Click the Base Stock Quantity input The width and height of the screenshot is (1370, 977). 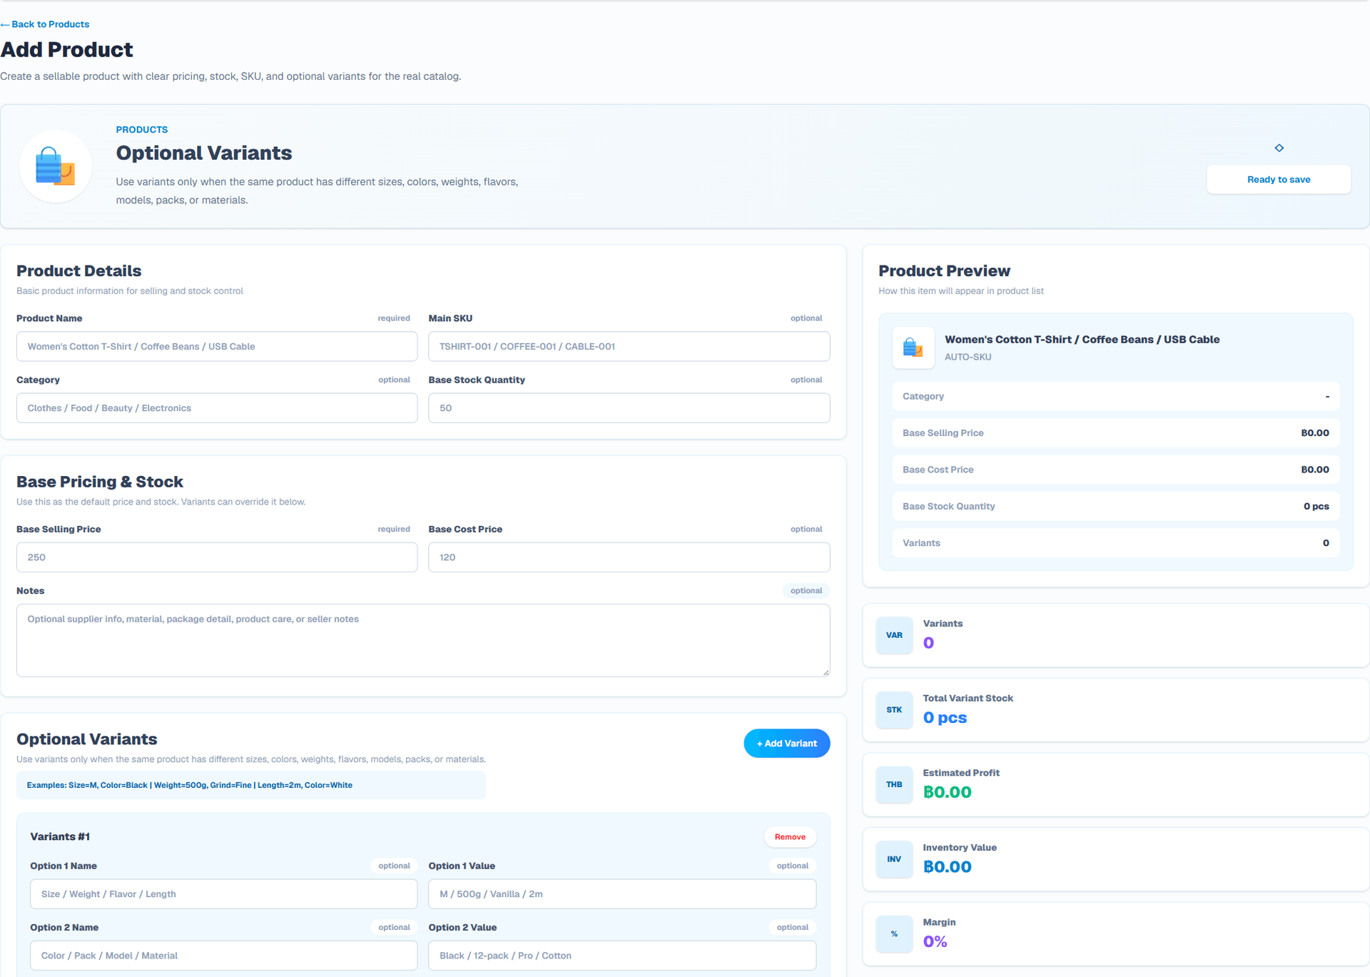click(629, 408)
